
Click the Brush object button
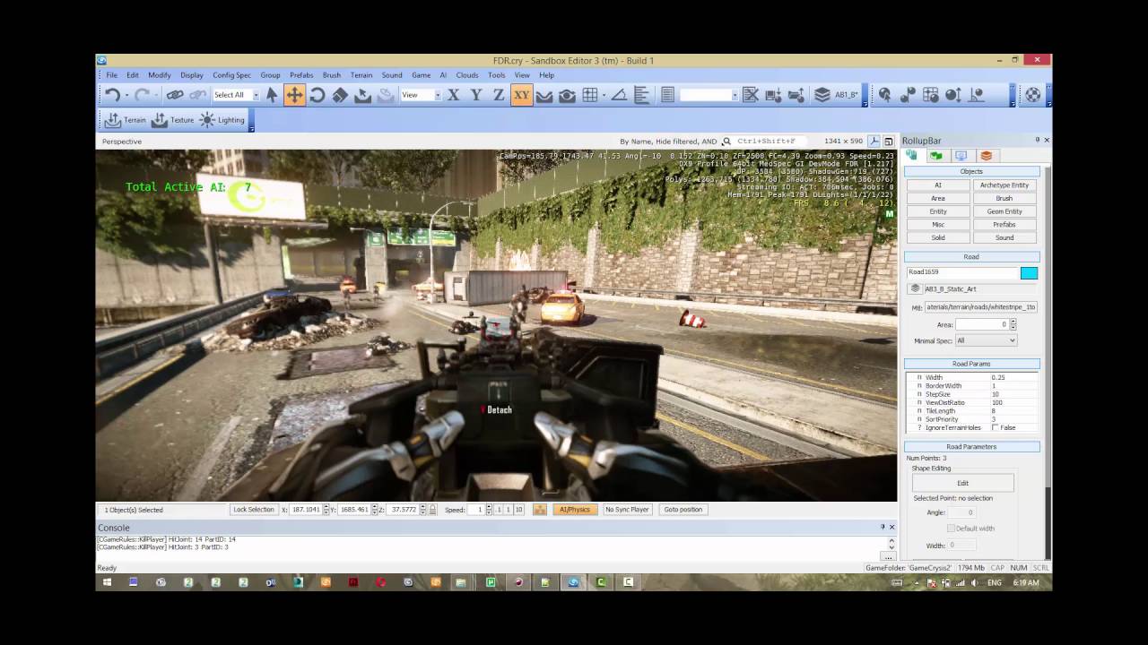click(1004, 198)
